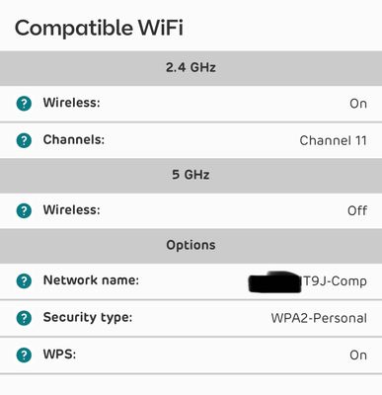The image size is (382, 395).
Task: Select the 5 GHz section header
Action: click(x=191, y=175)
